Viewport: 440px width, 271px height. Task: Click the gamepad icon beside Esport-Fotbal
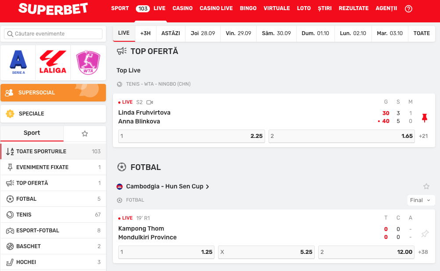(x=10, y=231)
